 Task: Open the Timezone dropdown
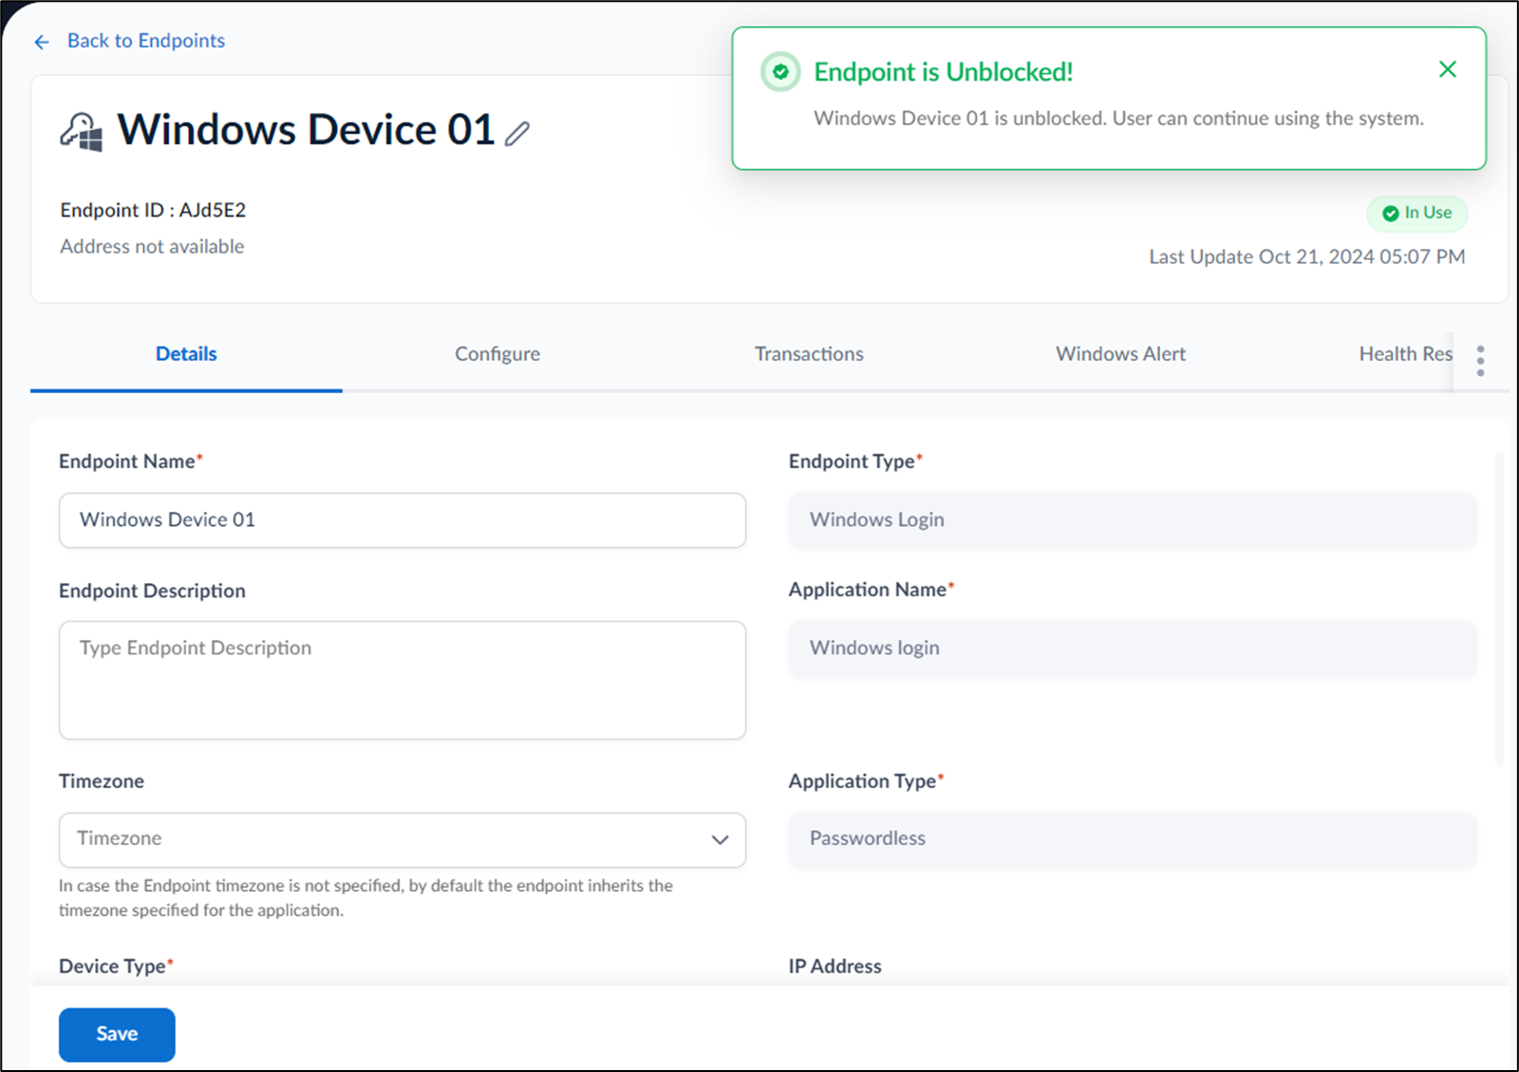coord(403,839)
